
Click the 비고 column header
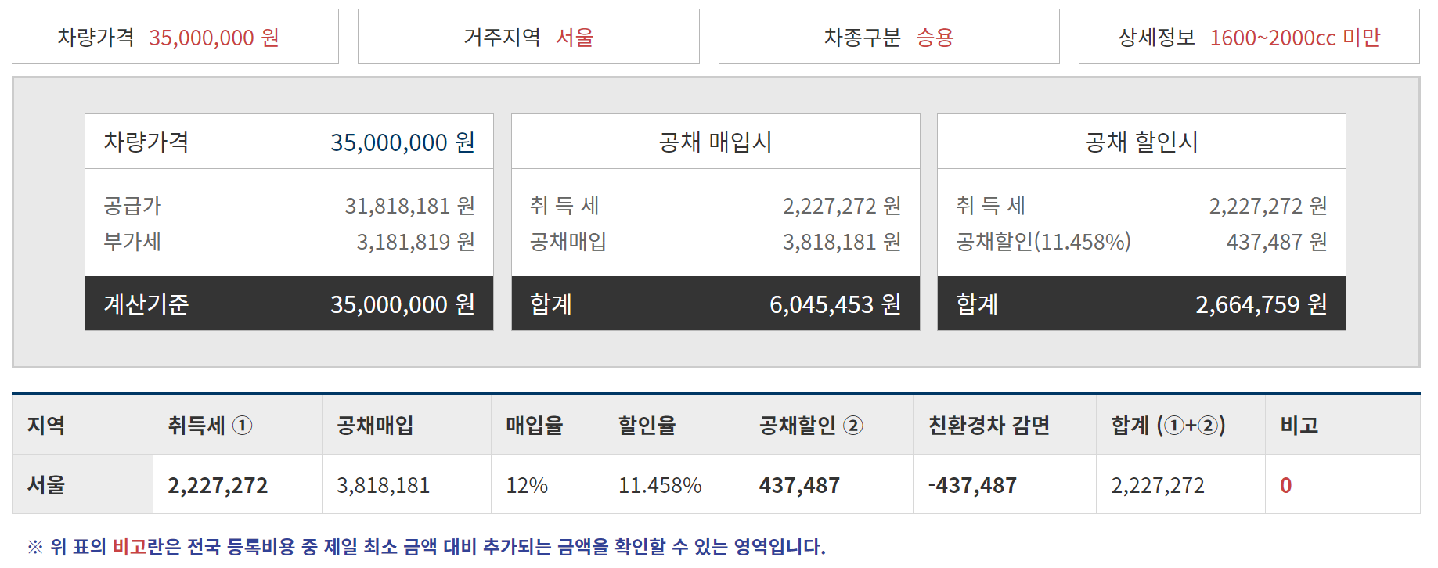click(x=1342, y=425)
